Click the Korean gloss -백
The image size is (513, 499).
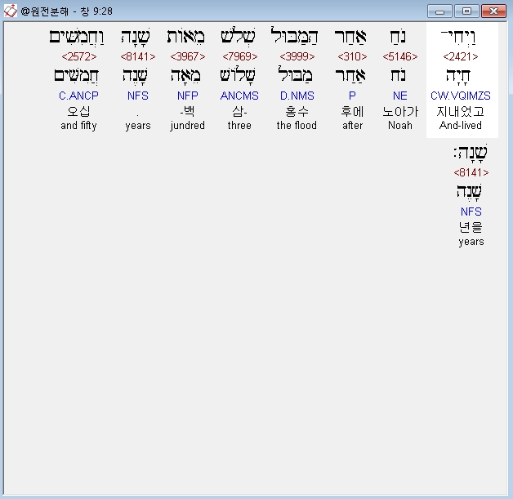[187, 112]
